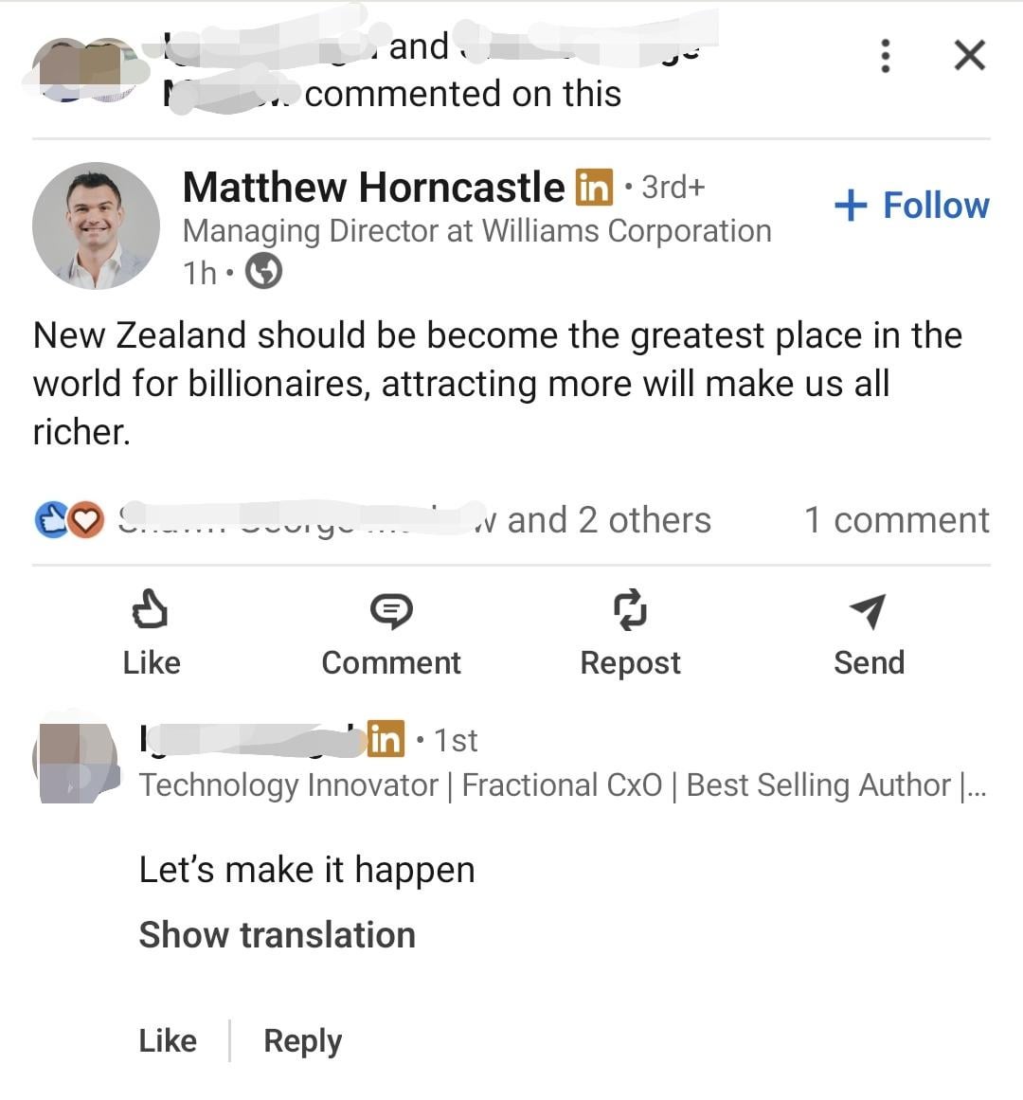Image resolution: width=1023 pixels, height=1100 pixels.
Task: View the 1 comment link
Action: (x=896, y=520)
